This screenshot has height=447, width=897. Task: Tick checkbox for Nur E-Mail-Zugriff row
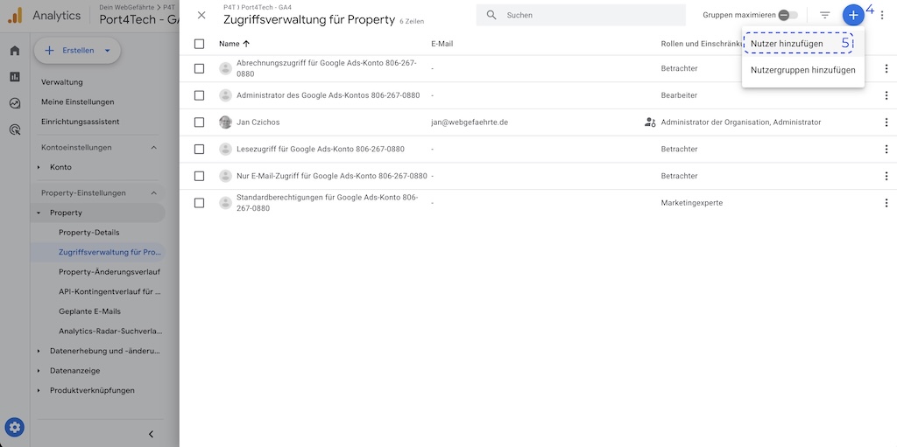point(199,176)
